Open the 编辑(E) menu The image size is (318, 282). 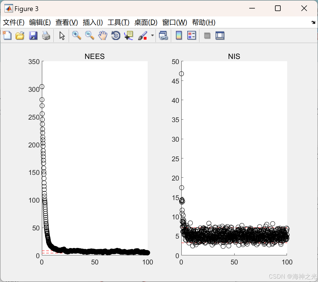click(x=40, y=22)
